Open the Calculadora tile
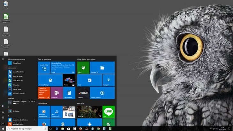233x131 pixels. coord(69,93)
